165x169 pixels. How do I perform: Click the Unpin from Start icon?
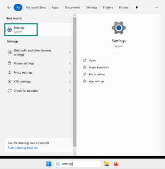click(x=84, y=67)
